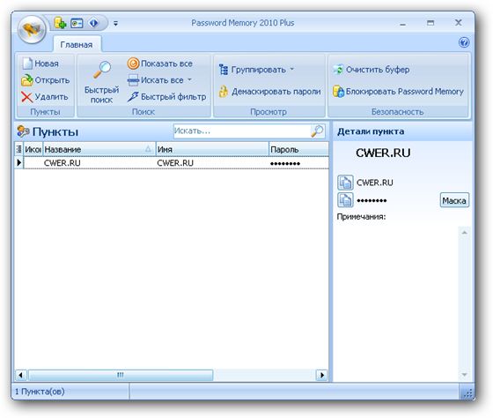
Task: Copy the CWER.RU username via copy icon
Action: [x=345, y=183]
